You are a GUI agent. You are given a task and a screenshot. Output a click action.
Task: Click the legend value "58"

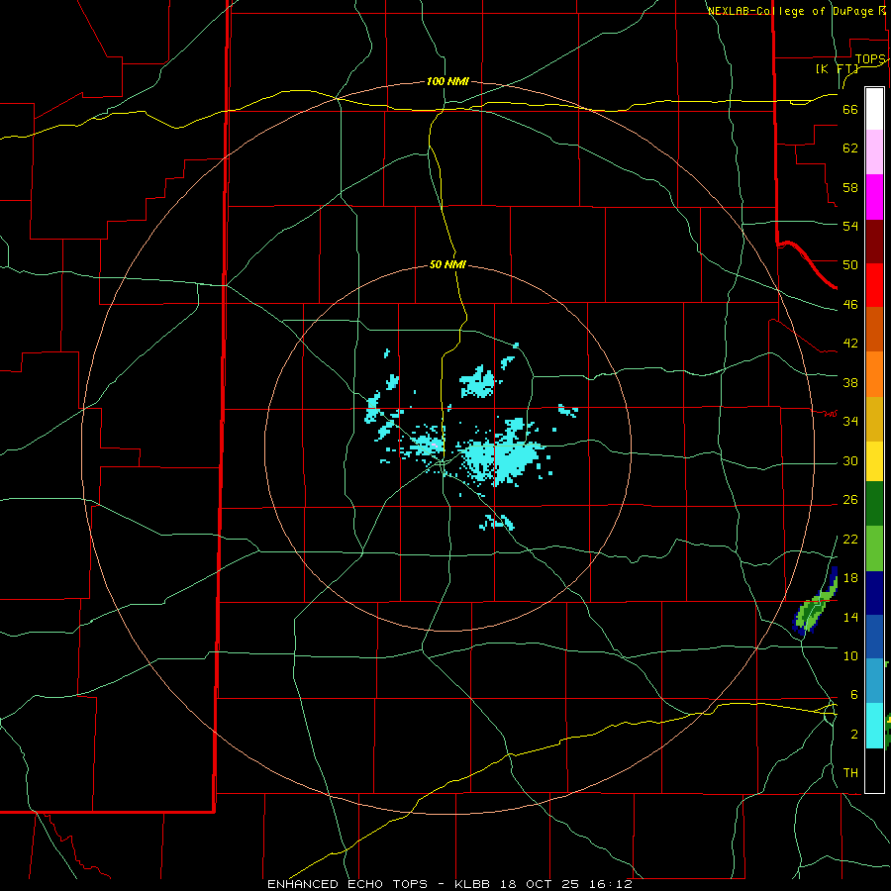tap(850, 187)
